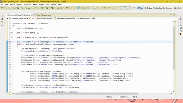This screenshot has width=183, height=103.
Task: Click the 58 : 25 cursor position entry
Action: coord(135,97)
